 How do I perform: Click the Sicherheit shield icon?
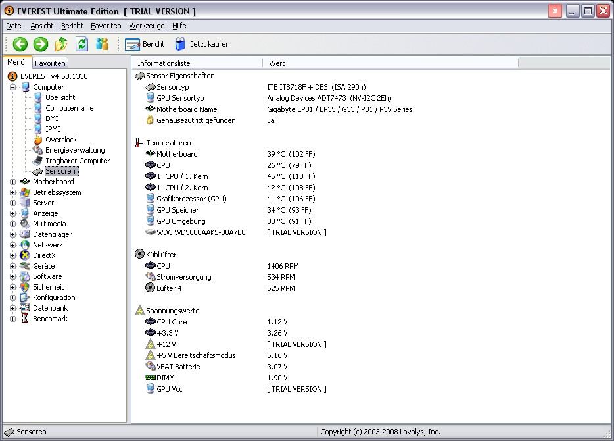pos(25,287)
